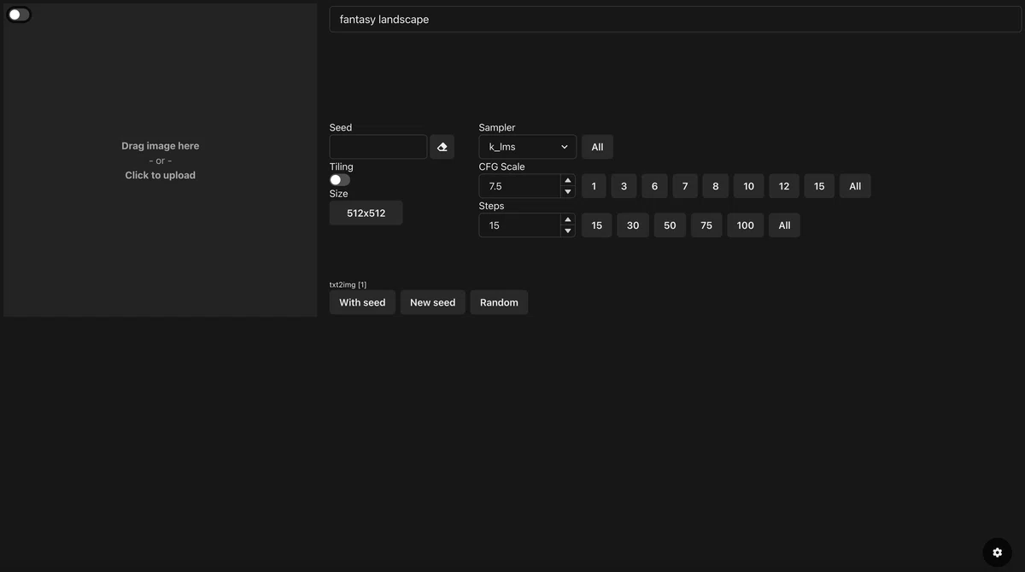Viewport: 1025px width, 572px height.
Task: Set CFG Scale preset to 7
Action: pyautogui.click(x=685, y=186)
